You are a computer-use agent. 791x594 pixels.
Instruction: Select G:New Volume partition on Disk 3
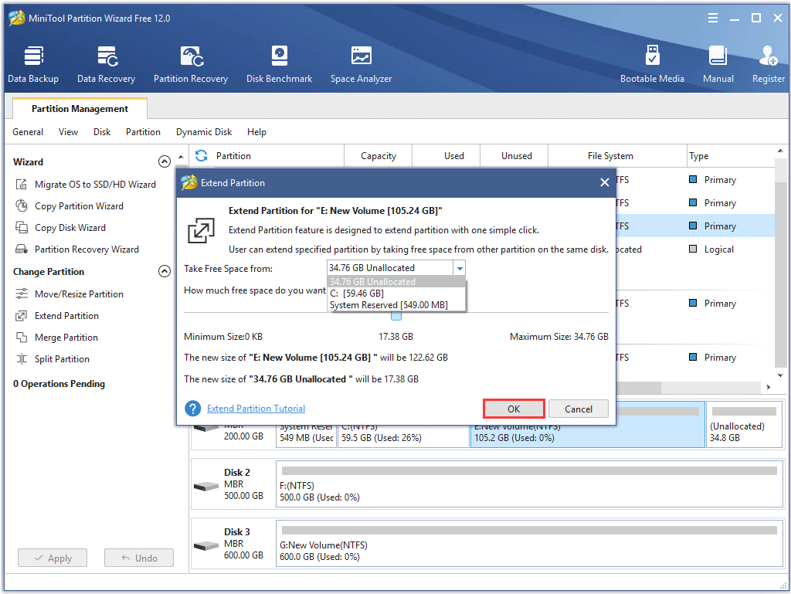[529, 544]
